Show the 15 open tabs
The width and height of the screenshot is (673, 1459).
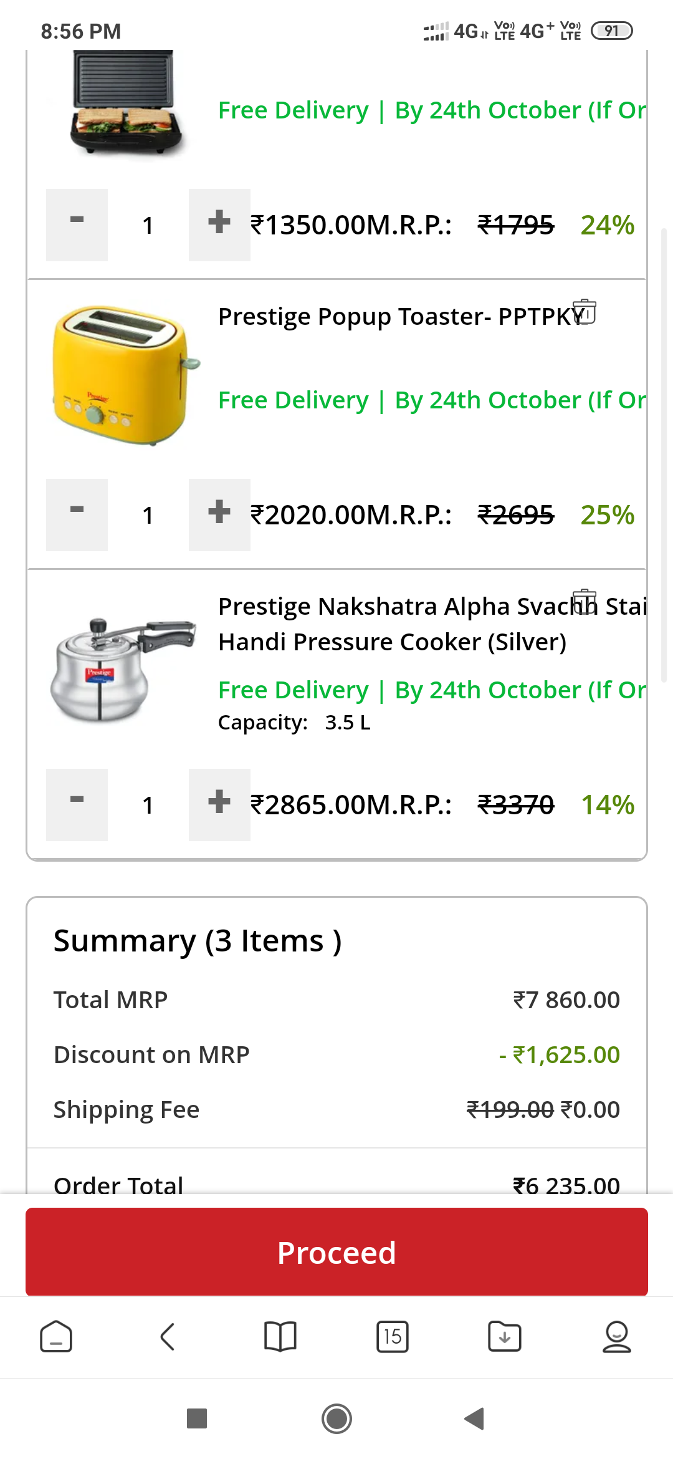click(x=393, y=1337)
